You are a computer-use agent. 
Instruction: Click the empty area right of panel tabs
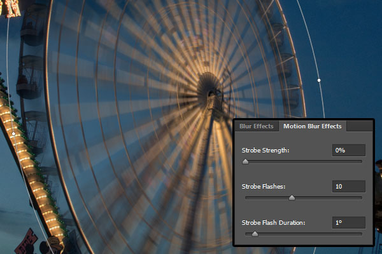click(360, 126)
